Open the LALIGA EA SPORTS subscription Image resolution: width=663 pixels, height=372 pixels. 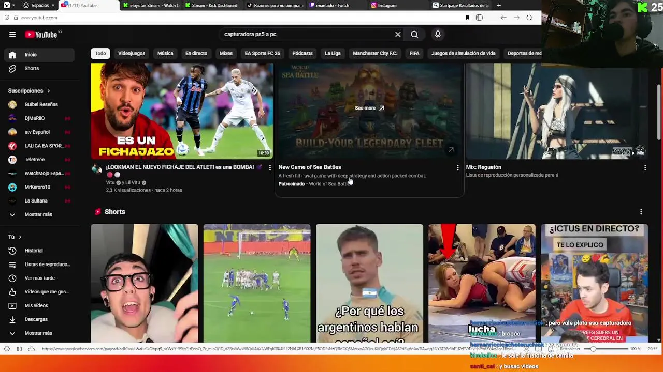39,146
